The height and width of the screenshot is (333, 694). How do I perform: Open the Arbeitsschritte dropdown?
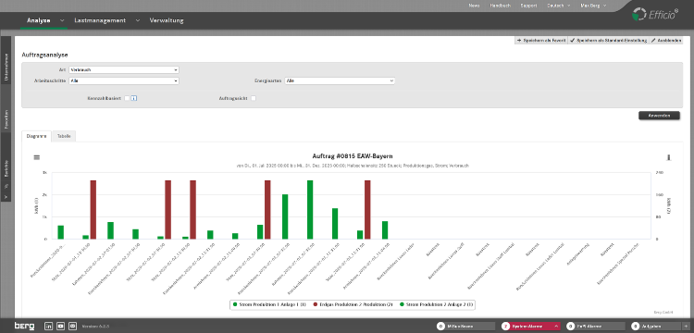[x=124, y=80]
